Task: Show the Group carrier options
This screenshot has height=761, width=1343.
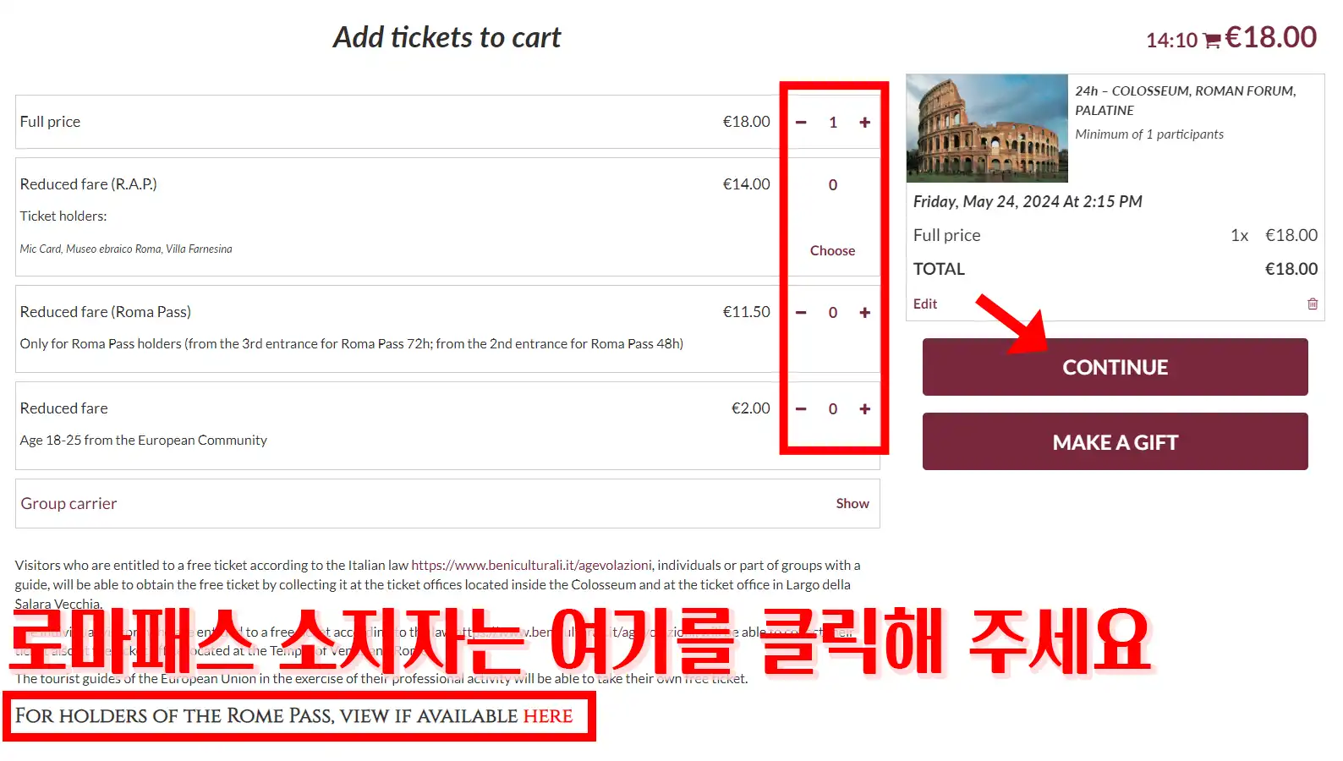Action: click(852, 504)
